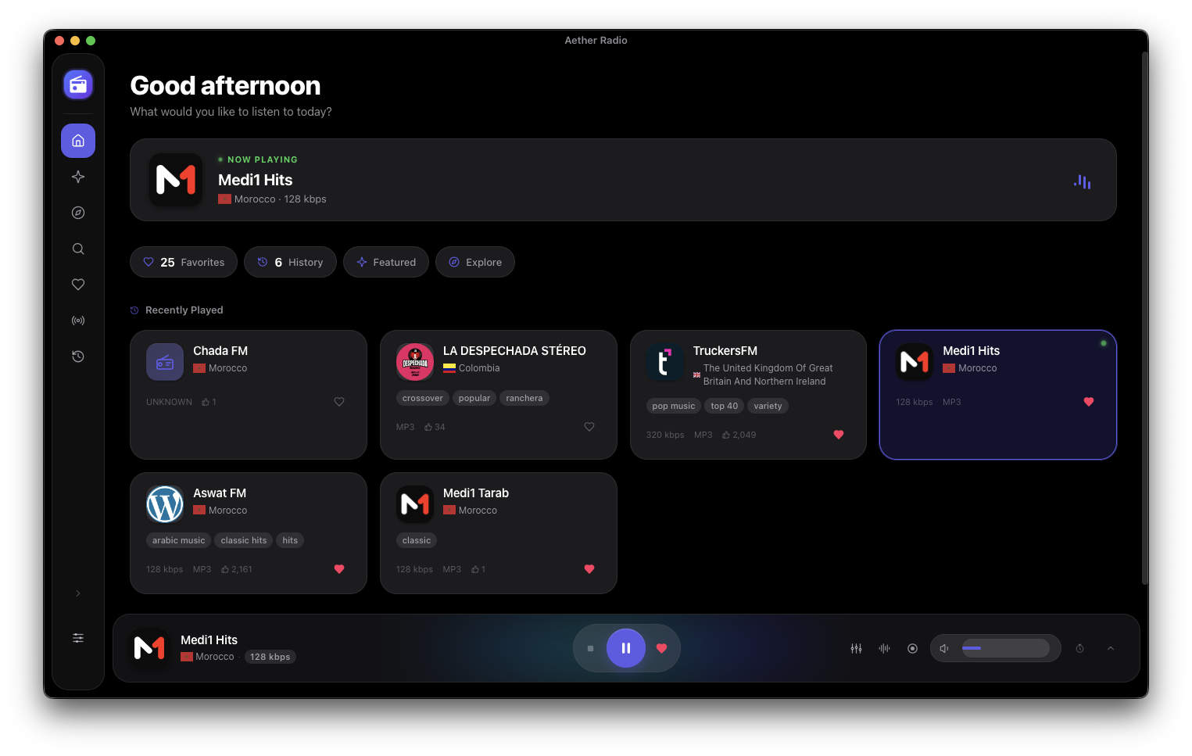Click the Aswat FM station title
Viewport: 1192px width, 756px height.
click(x=220, y=493)
